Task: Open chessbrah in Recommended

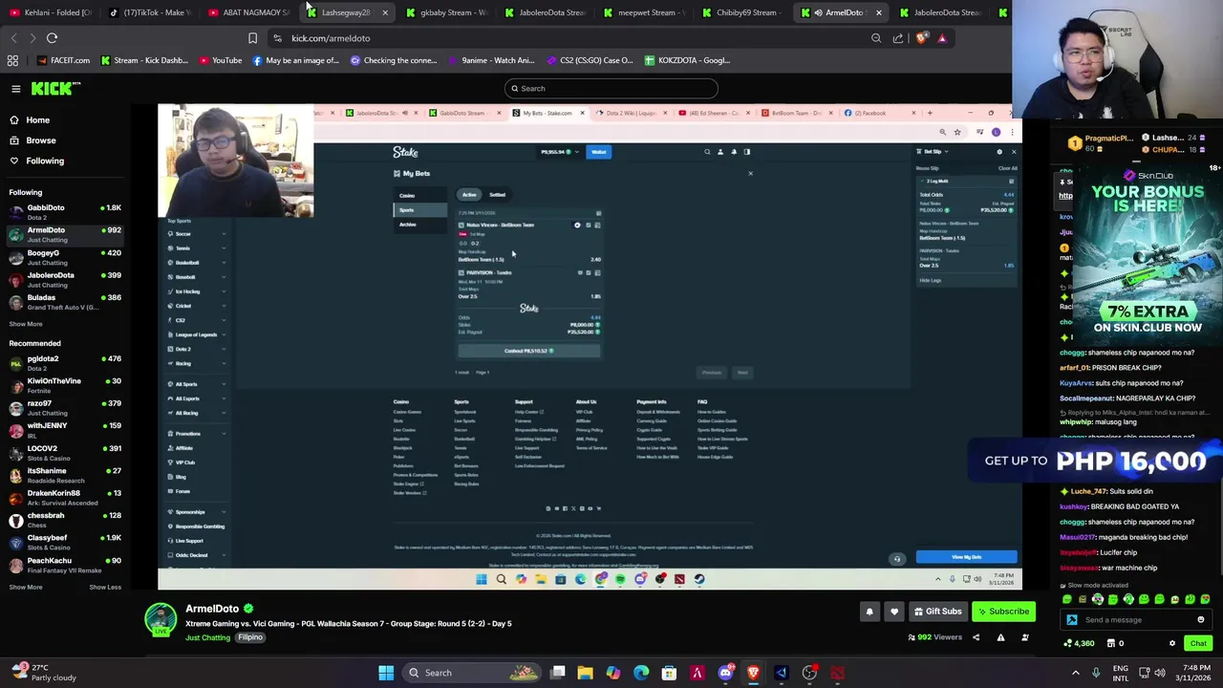Action: (x=67, y=520)
